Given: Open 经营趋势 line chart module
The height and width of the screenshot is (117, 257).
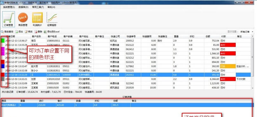Looking at the screenshot, I should pos(52,19).
